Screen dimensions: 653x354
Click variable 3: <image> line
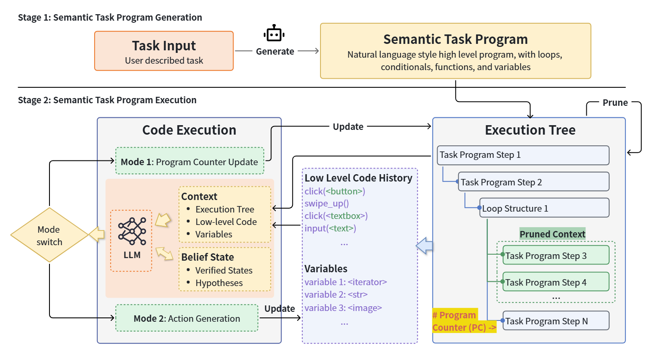(x=343, y=308)
